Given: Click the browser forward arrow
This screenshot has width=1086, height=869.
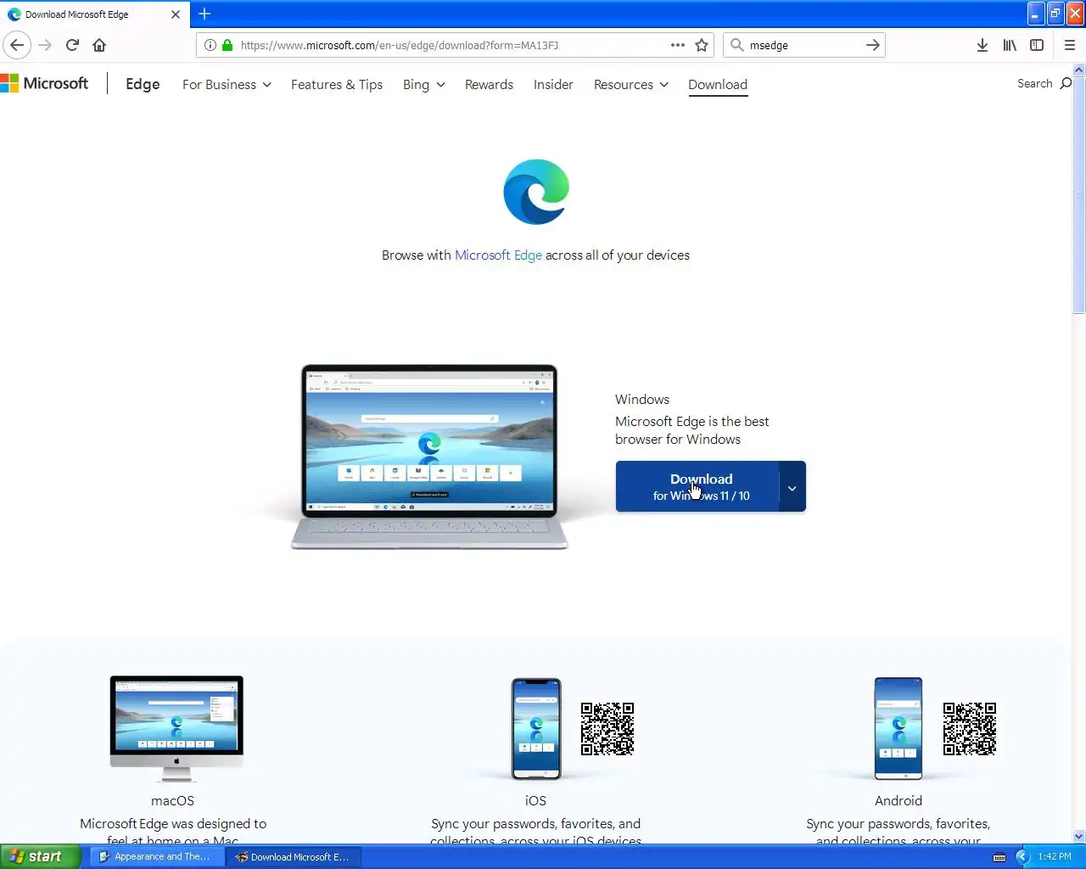Looking at the screenshot, I should [45, 45].
